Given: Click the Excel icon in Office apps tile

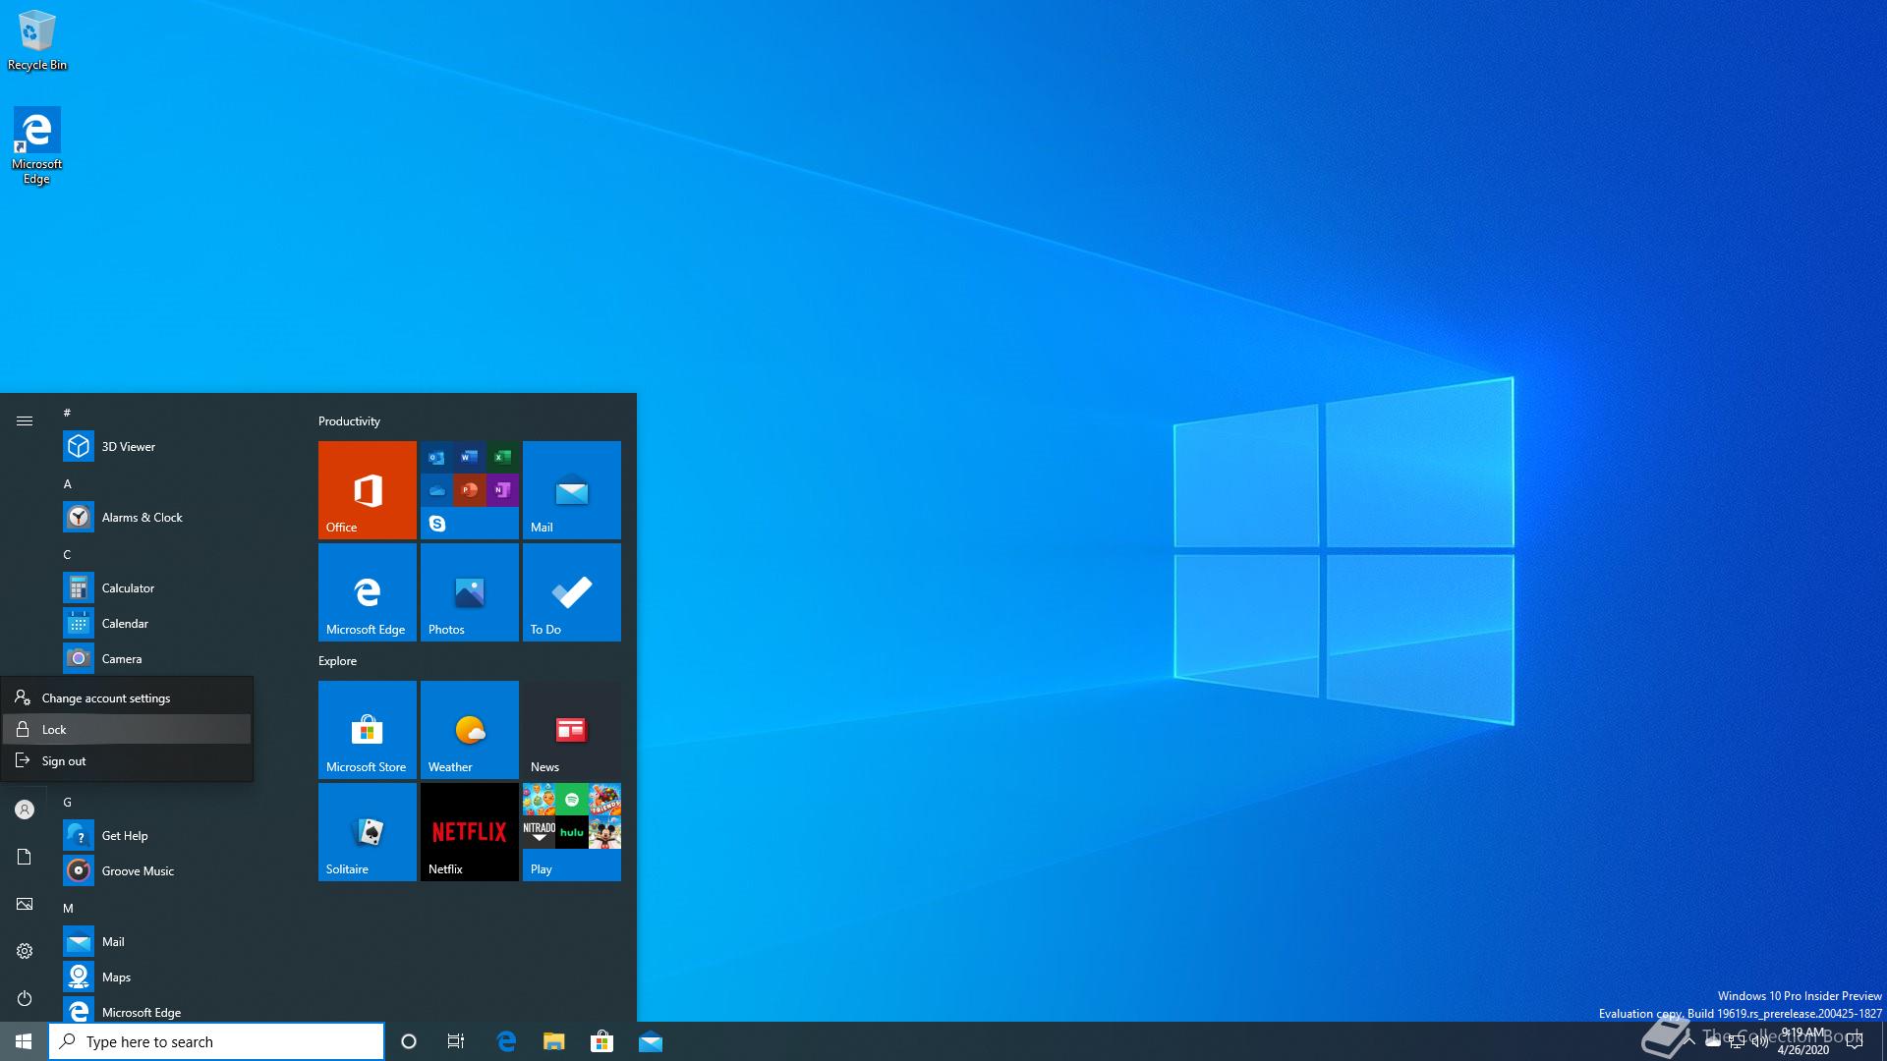Looking at the screenshot, I should [x=502, y=457].
